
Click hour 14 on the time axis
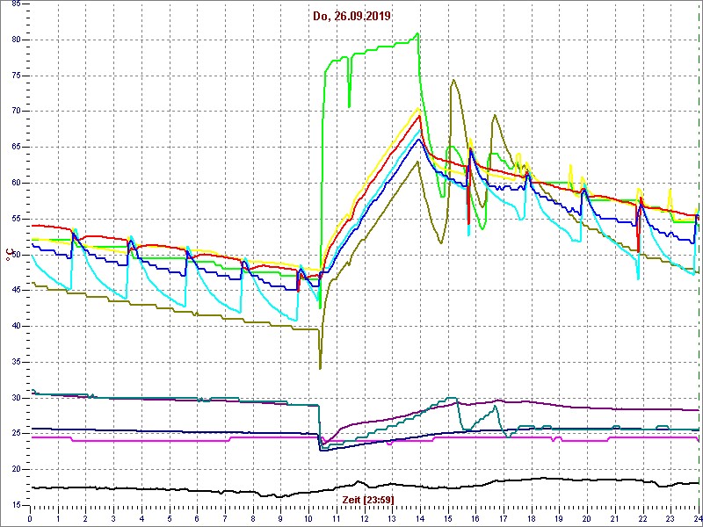click(x=420, y=518)
